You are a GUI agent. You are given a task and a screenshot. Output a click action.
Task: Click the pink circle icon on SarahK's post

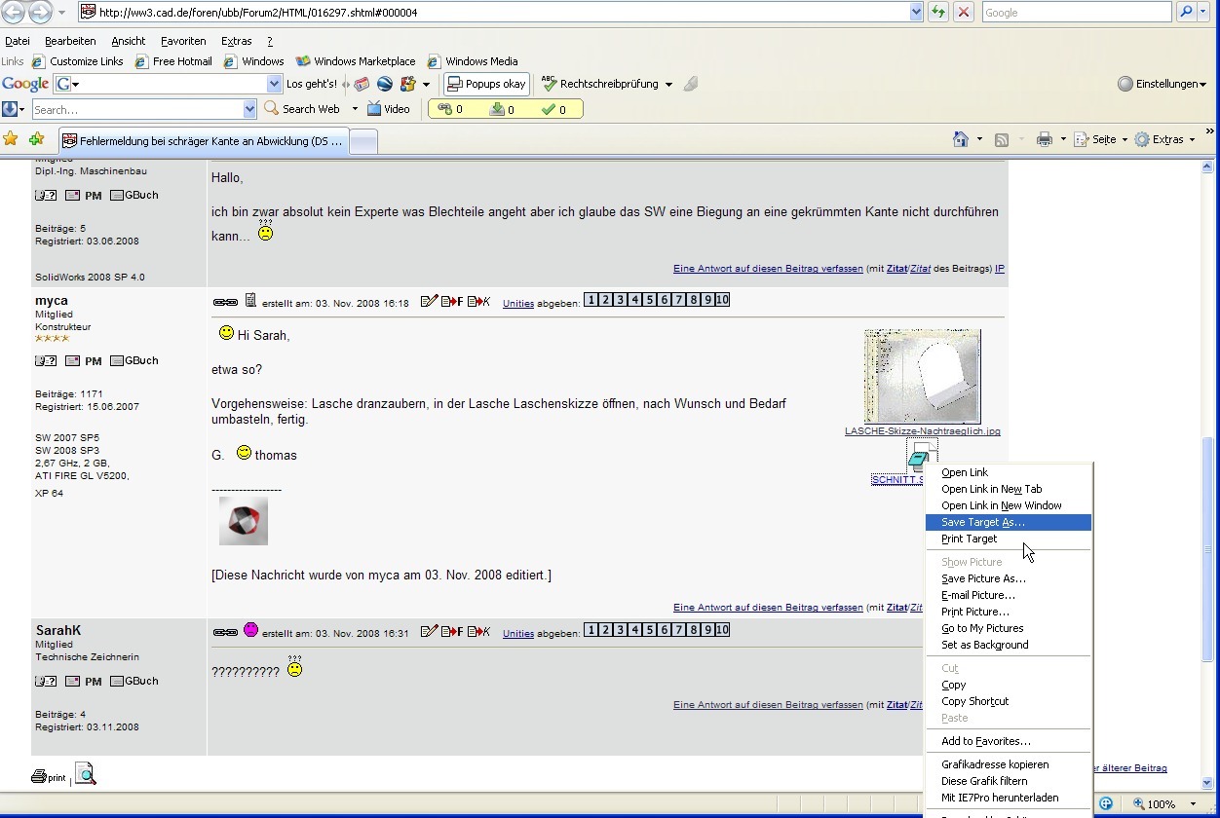[x=250, y=630]
